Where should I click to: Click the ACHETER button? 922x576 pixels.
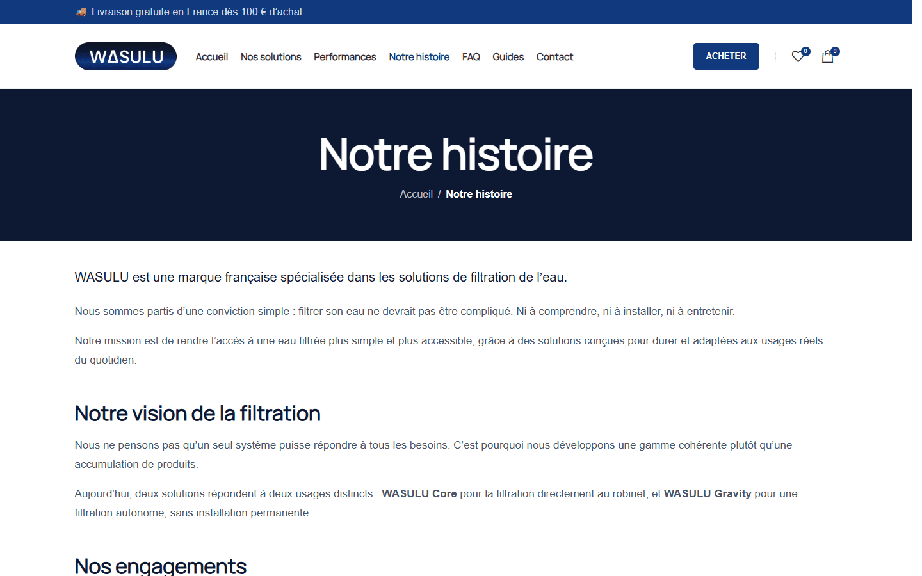[726, 56]
